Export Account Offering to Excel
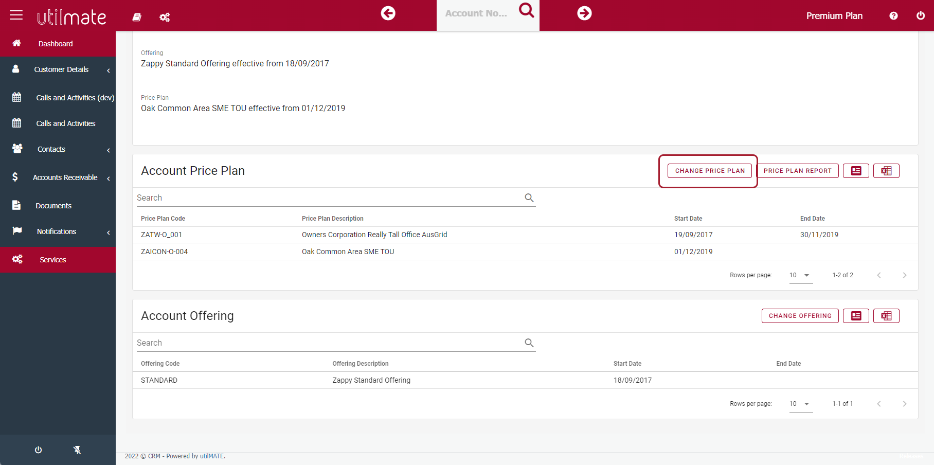 pos(886,316)
